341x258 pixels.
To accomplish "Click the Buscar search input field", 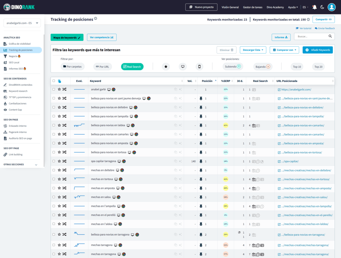I will (x=311, y=36).
